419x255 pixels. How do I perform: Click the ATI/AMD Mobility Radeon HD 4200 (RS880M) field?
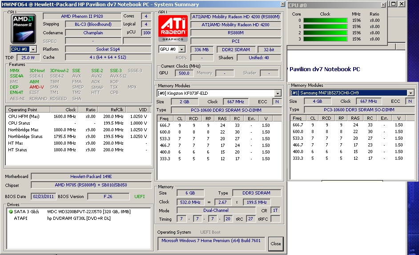(236, 16)
